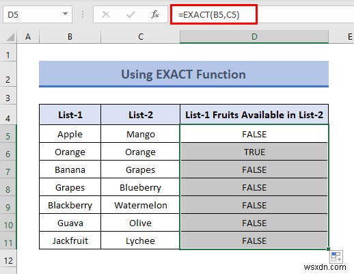
Task: Select the 'Orange' cell in List-1
Action: click(x=70, y=152)
